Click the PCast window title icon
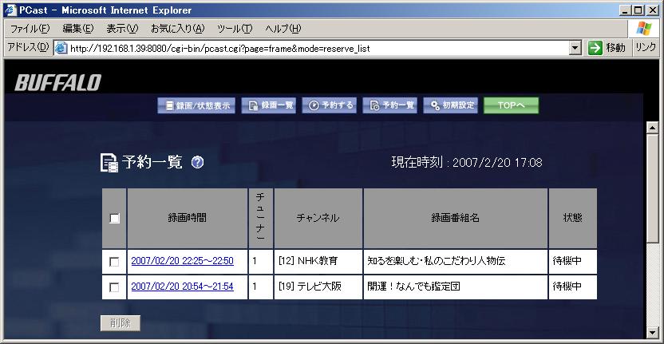The width and height of the screenshot is (664, 344). [x=10, y=10]
